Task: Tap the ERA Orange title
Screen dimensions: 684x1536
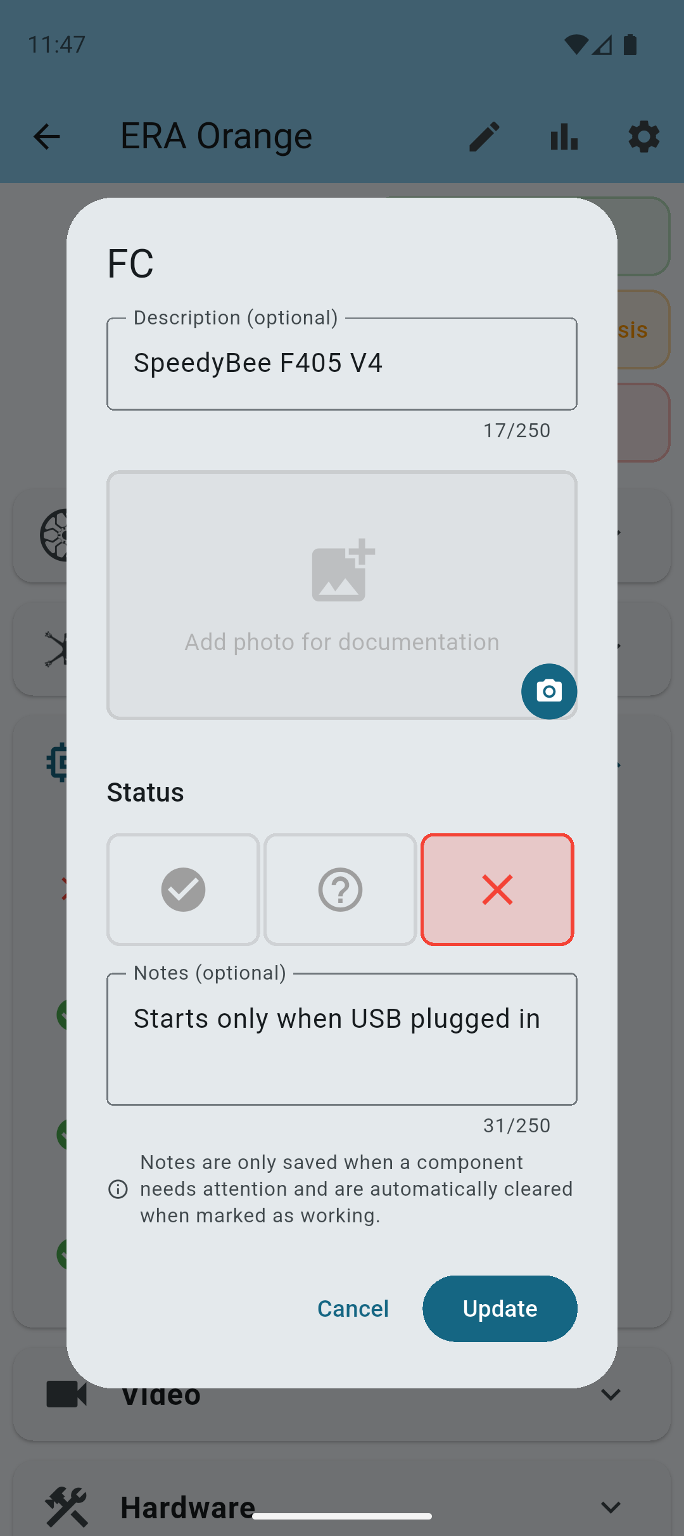Action: (216, 136)
